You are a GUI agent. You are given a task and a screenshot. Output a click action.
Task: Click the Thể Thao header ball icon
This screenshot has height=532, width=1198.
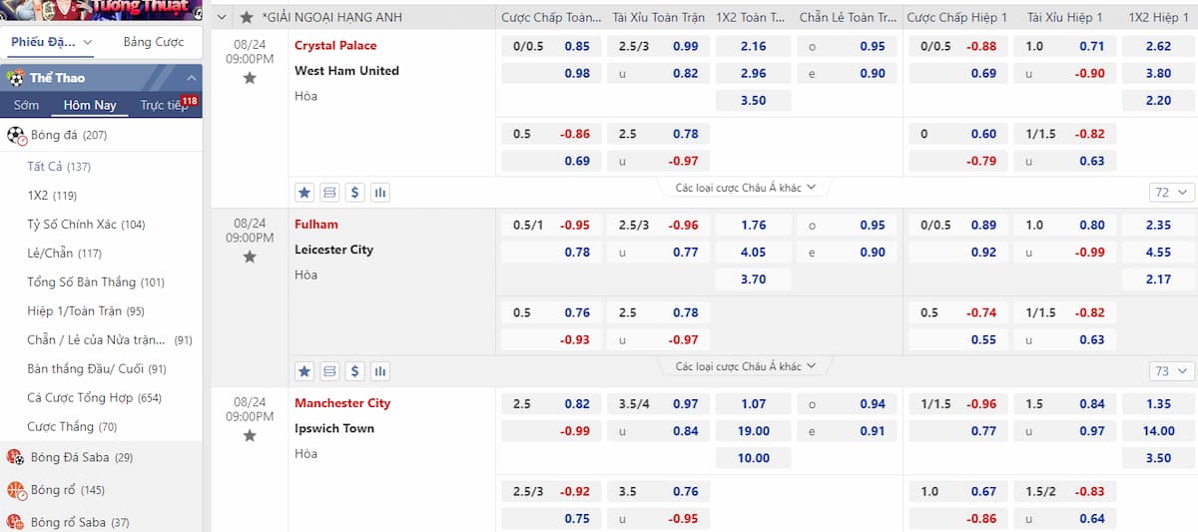[x=15, y=78]
